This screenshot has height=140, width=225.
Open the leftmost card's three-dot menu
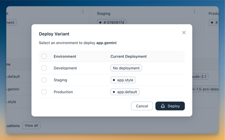click(x=83, y=11)
